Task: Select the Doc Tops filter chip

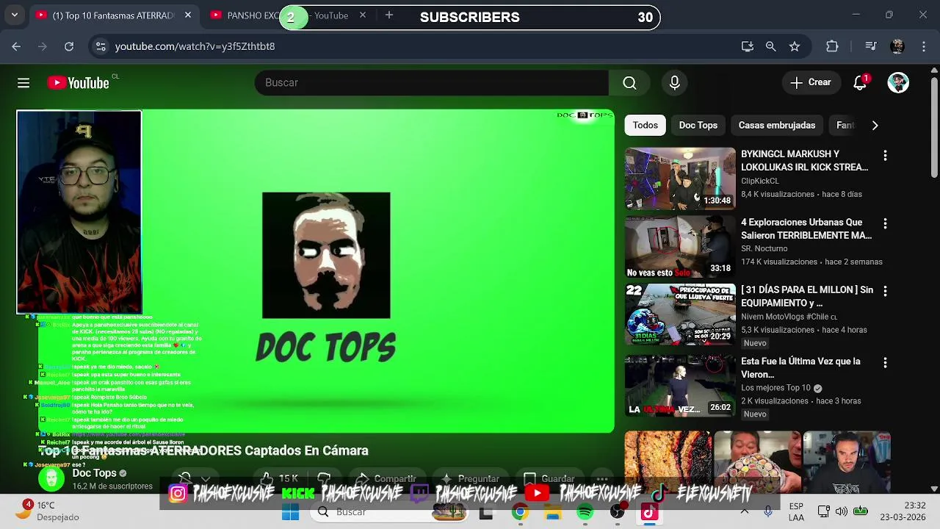Action: click(x=698, y=125)
